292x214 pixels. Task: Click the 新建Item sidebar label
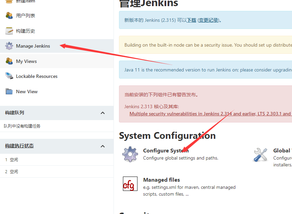tap(25, 1)
